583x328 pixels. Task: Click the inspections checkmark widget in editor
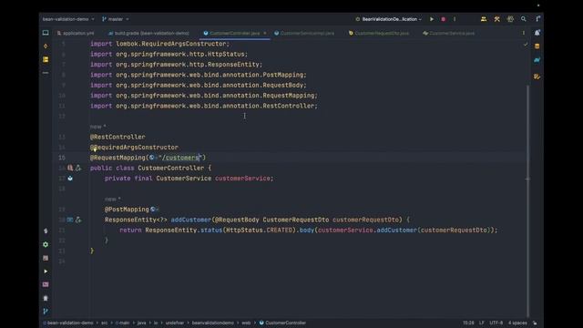pyautogui.click(x=526, y=45)
